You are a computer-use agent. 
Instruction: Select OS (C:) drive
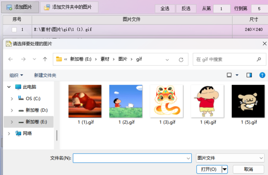click(29, 98)
